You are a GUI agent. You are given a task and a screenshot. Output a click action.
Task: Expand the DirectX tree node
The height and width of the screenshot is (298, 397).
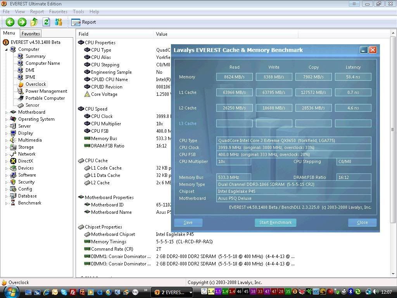tap(6, 161)
